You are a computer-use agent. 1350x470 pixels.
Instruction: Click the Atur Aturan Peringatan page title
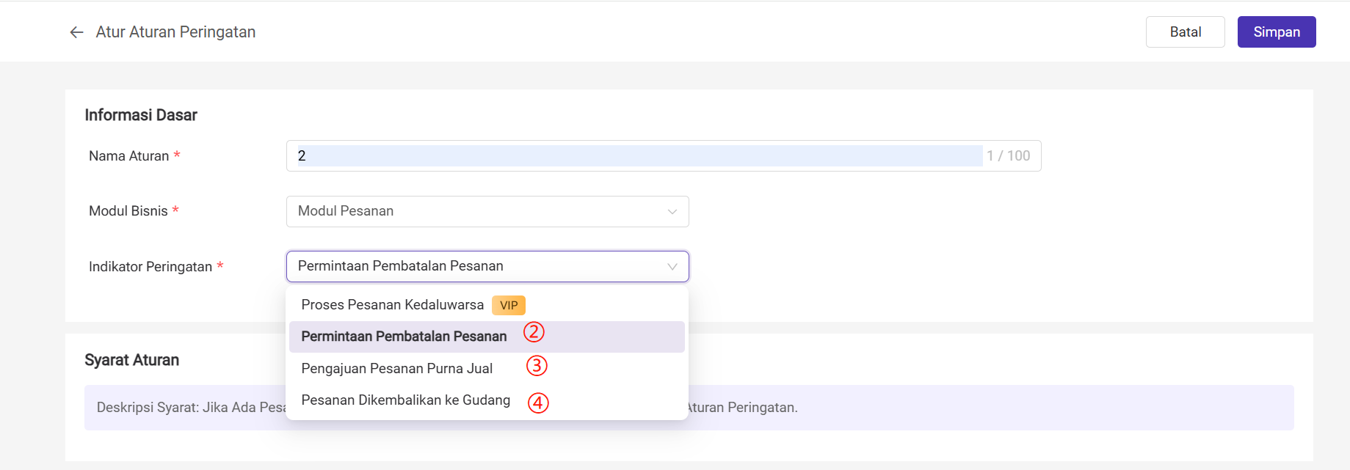click(175, 32)
